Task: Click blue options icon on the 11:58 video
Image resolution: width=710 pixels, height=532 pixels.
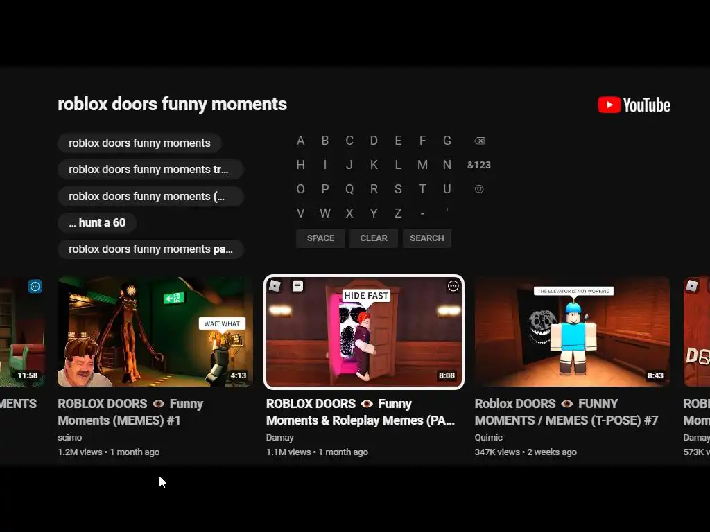Action: click(x=35, y=286)
